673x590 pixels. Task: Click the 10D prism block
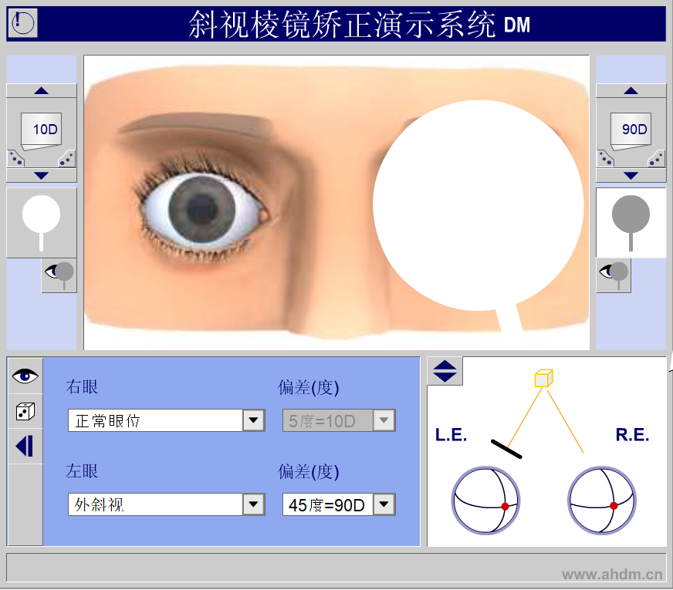pyautogui.click(x=42, y=131)
